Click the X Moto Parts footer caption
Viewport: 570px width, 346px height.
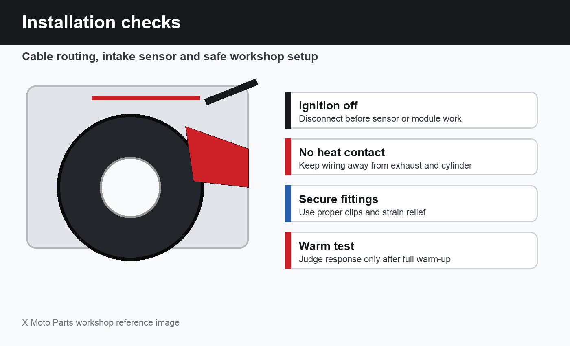(101, 323)
